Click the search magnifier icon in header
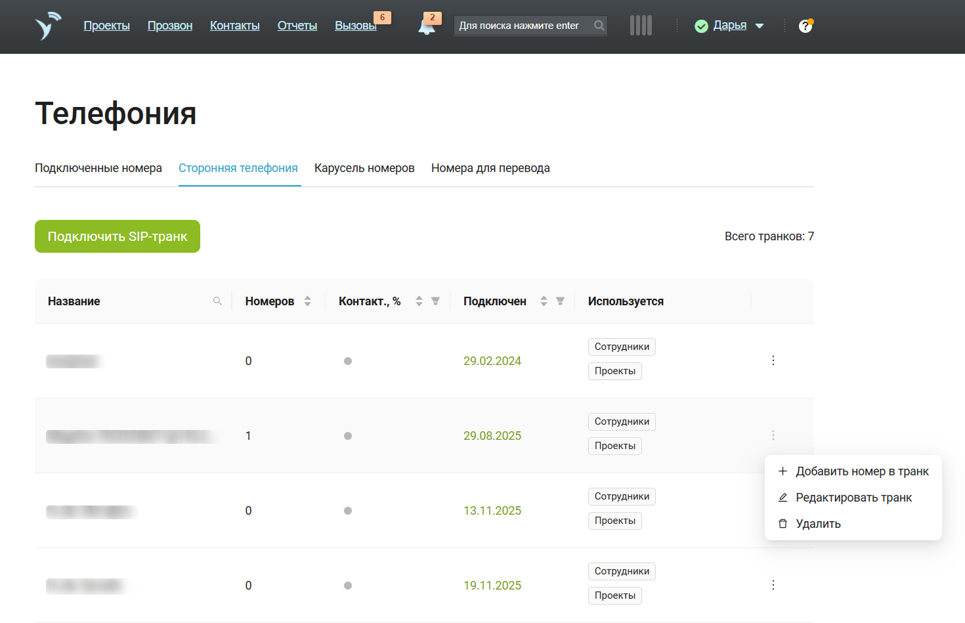965x623 pixels. (599, 26)
